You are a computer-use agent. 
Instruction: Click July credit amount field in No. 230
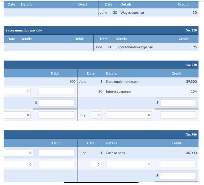[178, 115]
